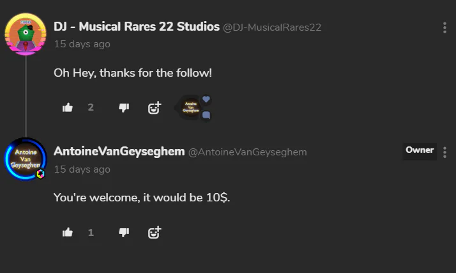Add emoji reaction to DJ's comment

tap(155, 107)
